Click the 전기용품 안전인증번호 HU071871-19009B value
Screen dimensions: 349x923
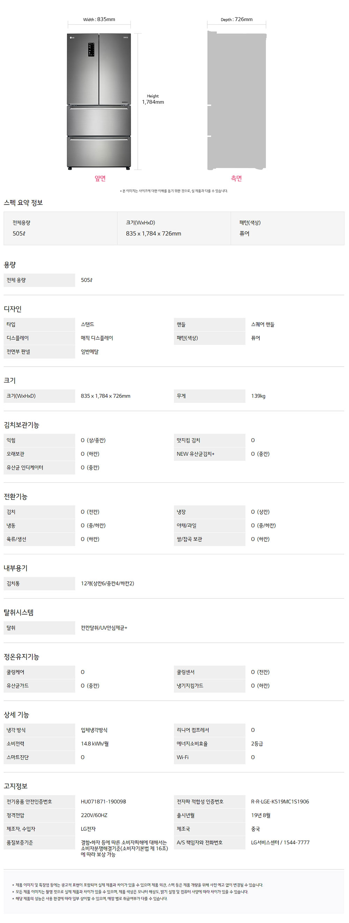tap(103, 801)
